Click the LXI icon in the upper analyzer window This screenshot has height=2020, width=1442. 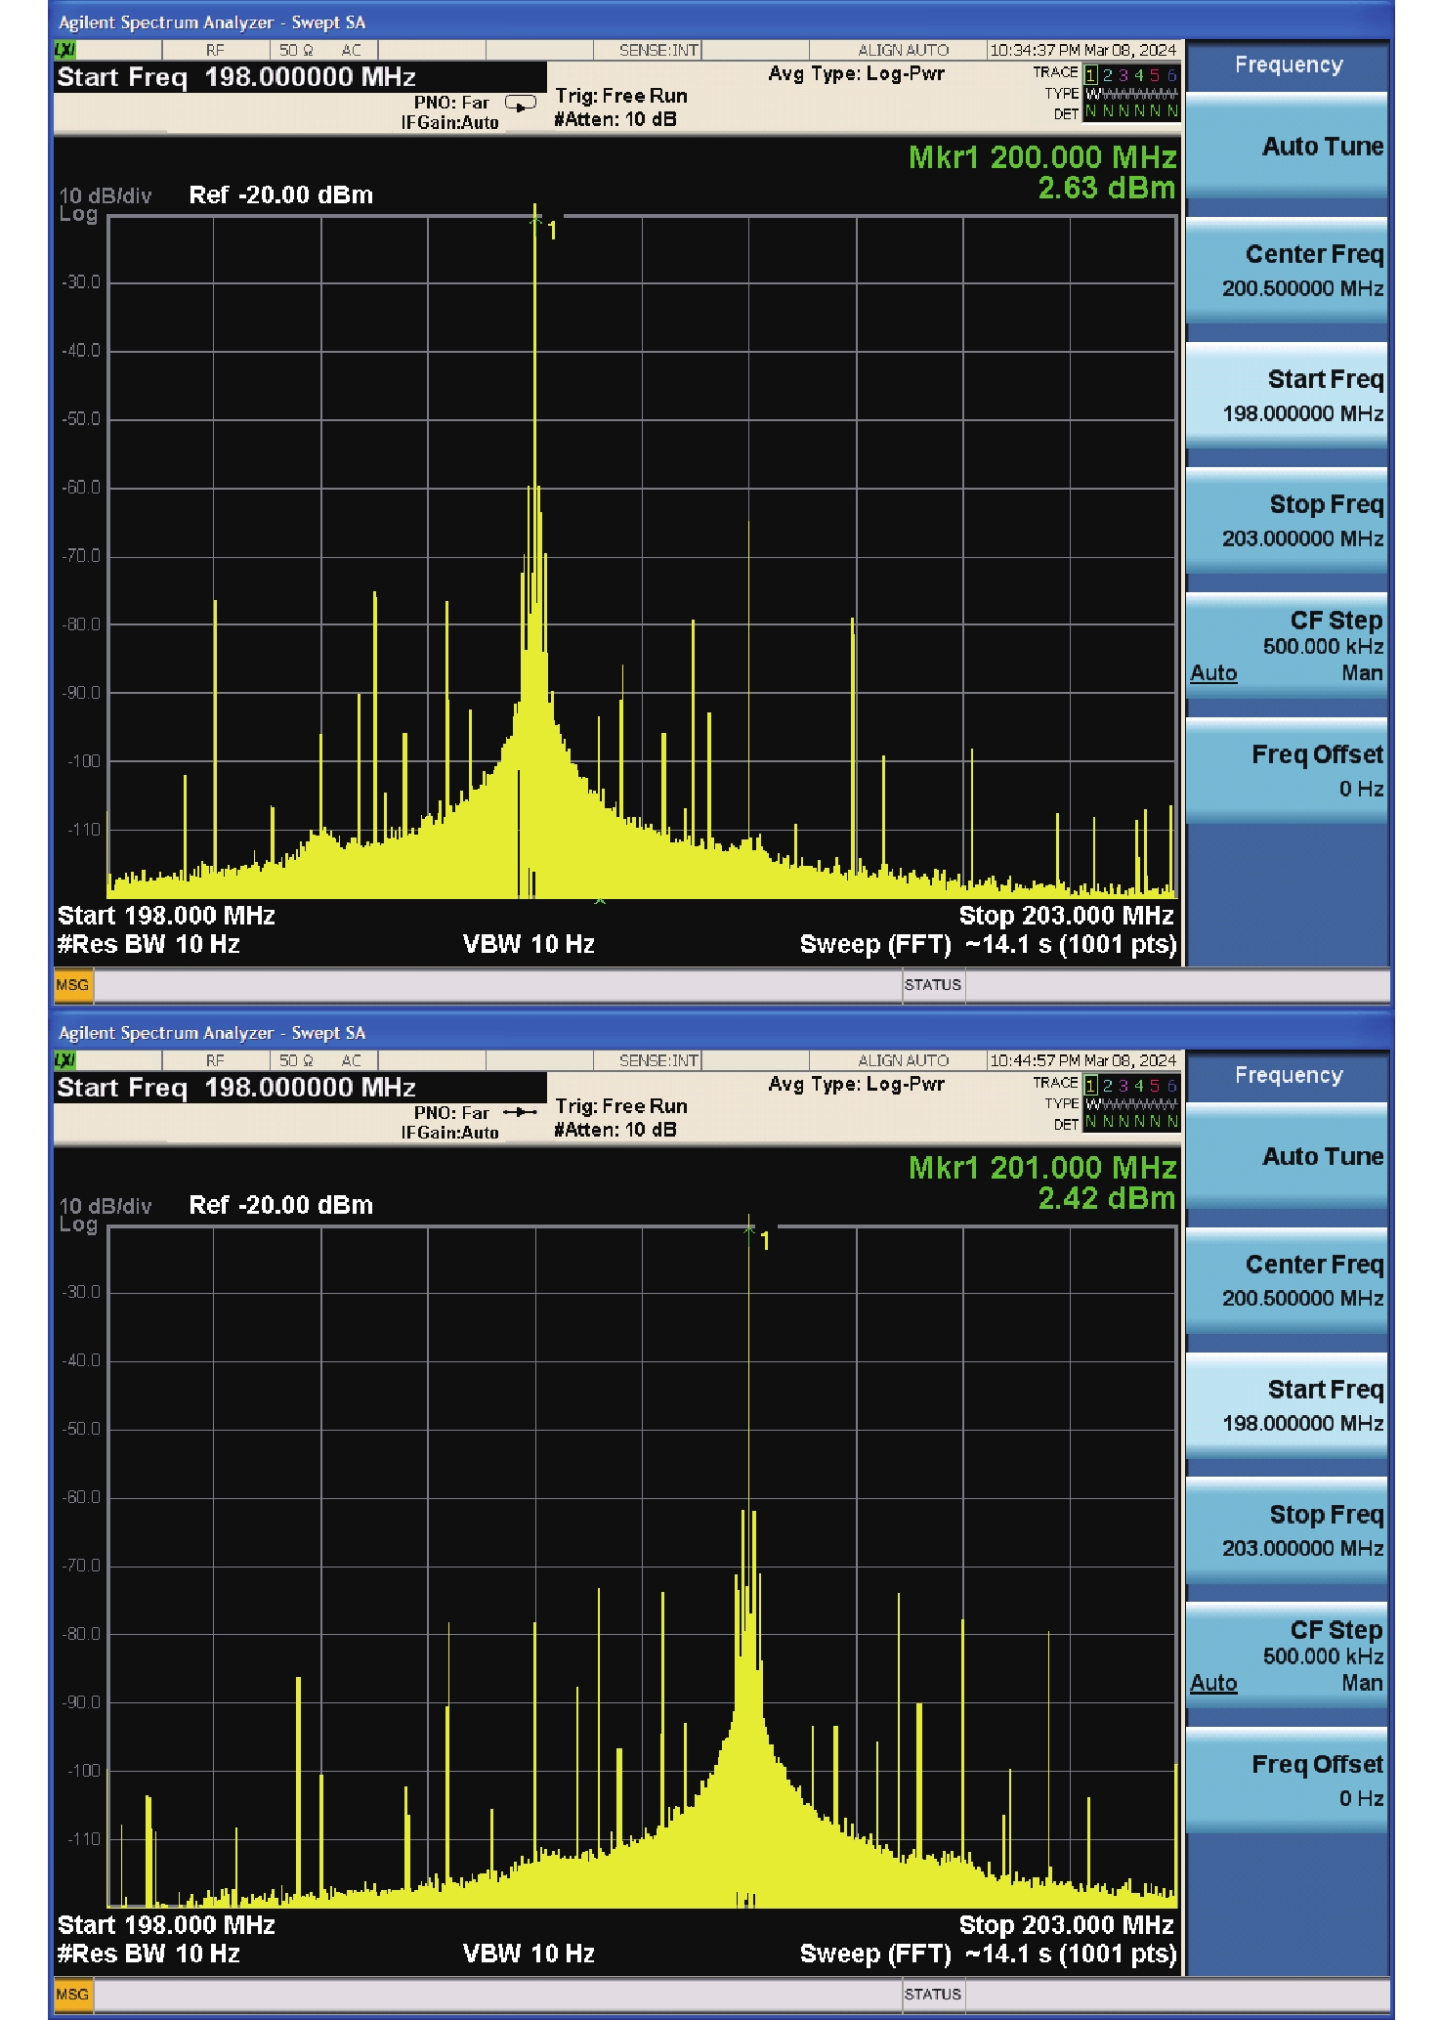65,50
